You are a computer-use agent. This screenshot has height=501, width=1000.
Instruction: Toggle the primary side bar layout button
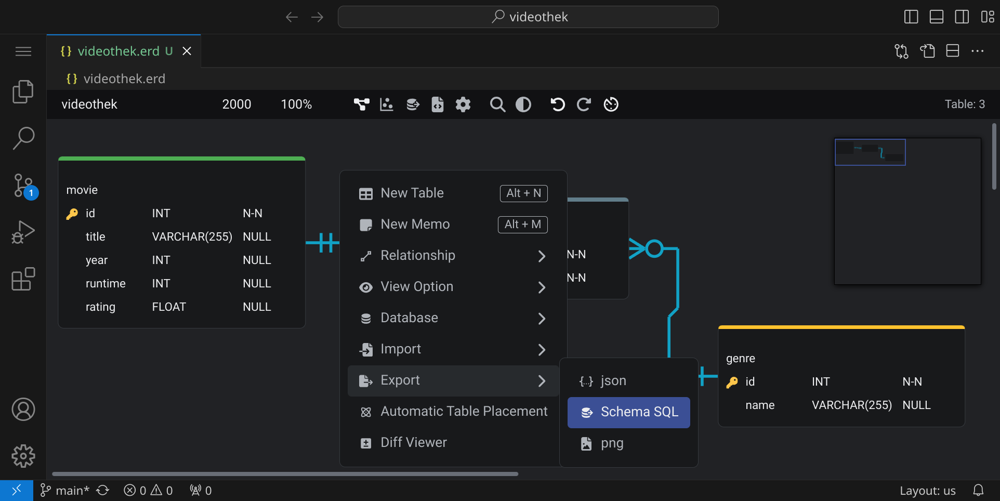click(911, 17)
